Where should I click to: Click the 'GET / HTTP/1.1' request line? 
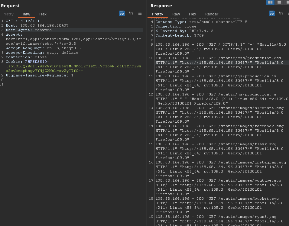click(x=23, y=21)
